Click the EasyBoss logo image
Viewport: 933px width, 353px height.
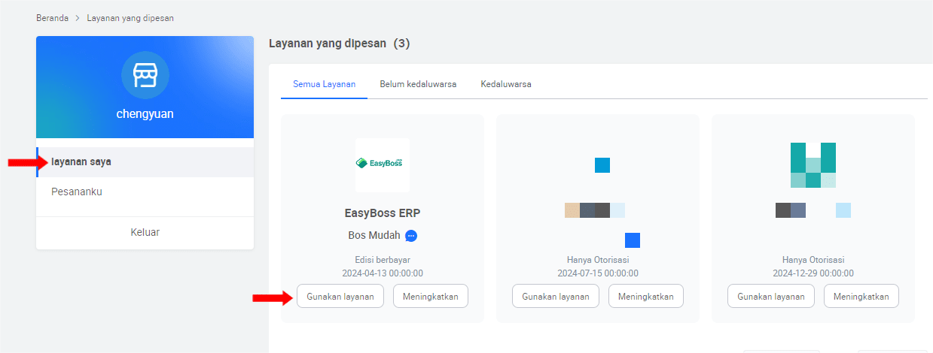click(x=383, y=164)
